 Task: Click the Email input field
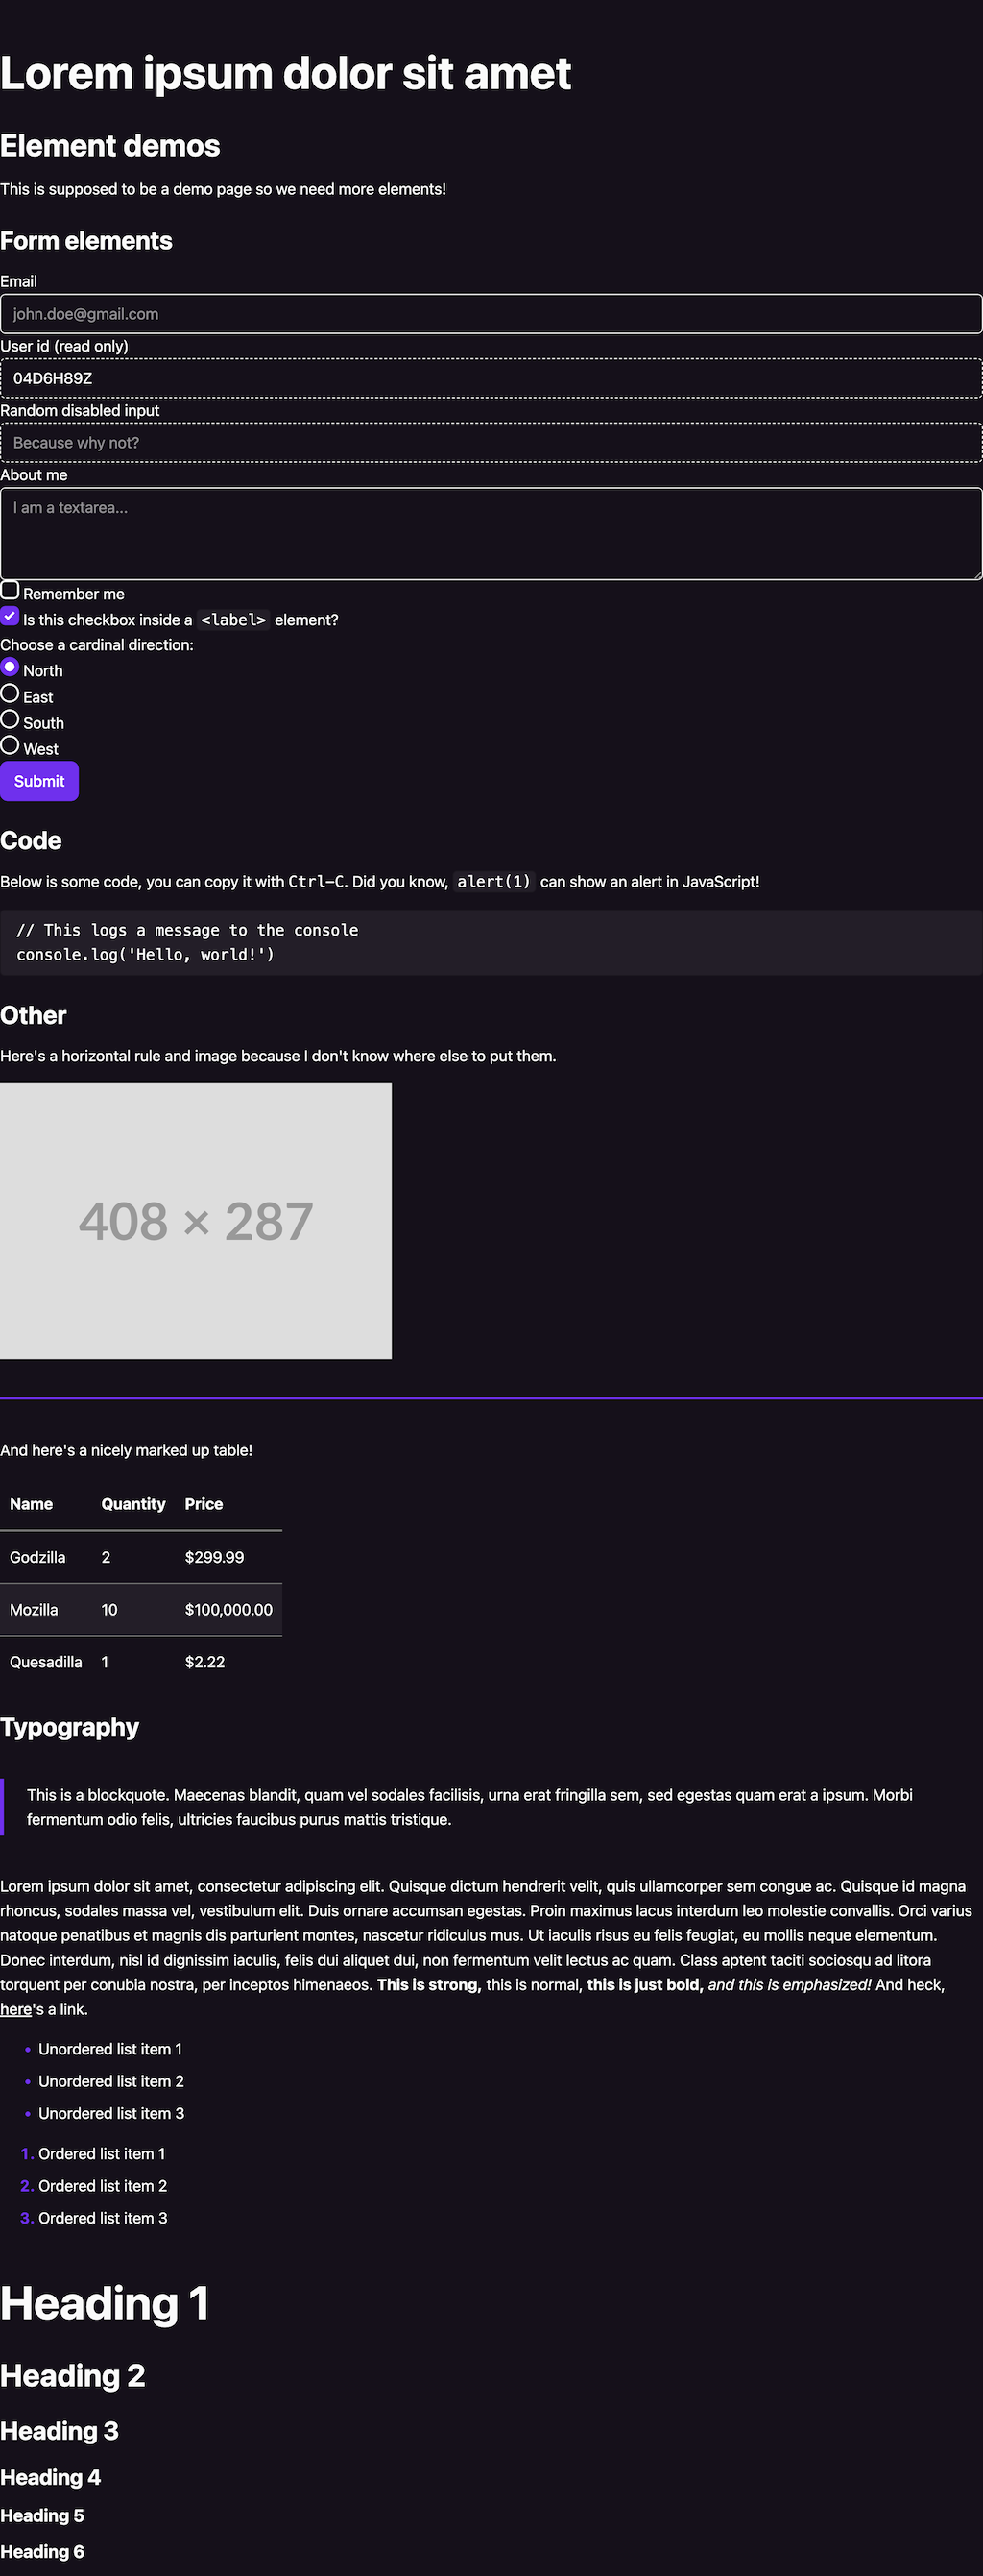491,314
